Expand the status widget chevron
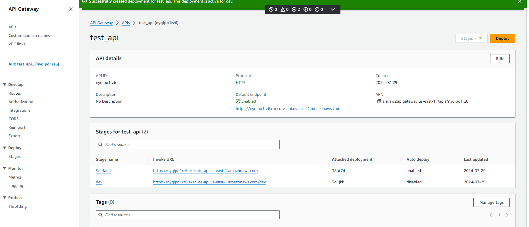529x227 pixels. point(333,9)
